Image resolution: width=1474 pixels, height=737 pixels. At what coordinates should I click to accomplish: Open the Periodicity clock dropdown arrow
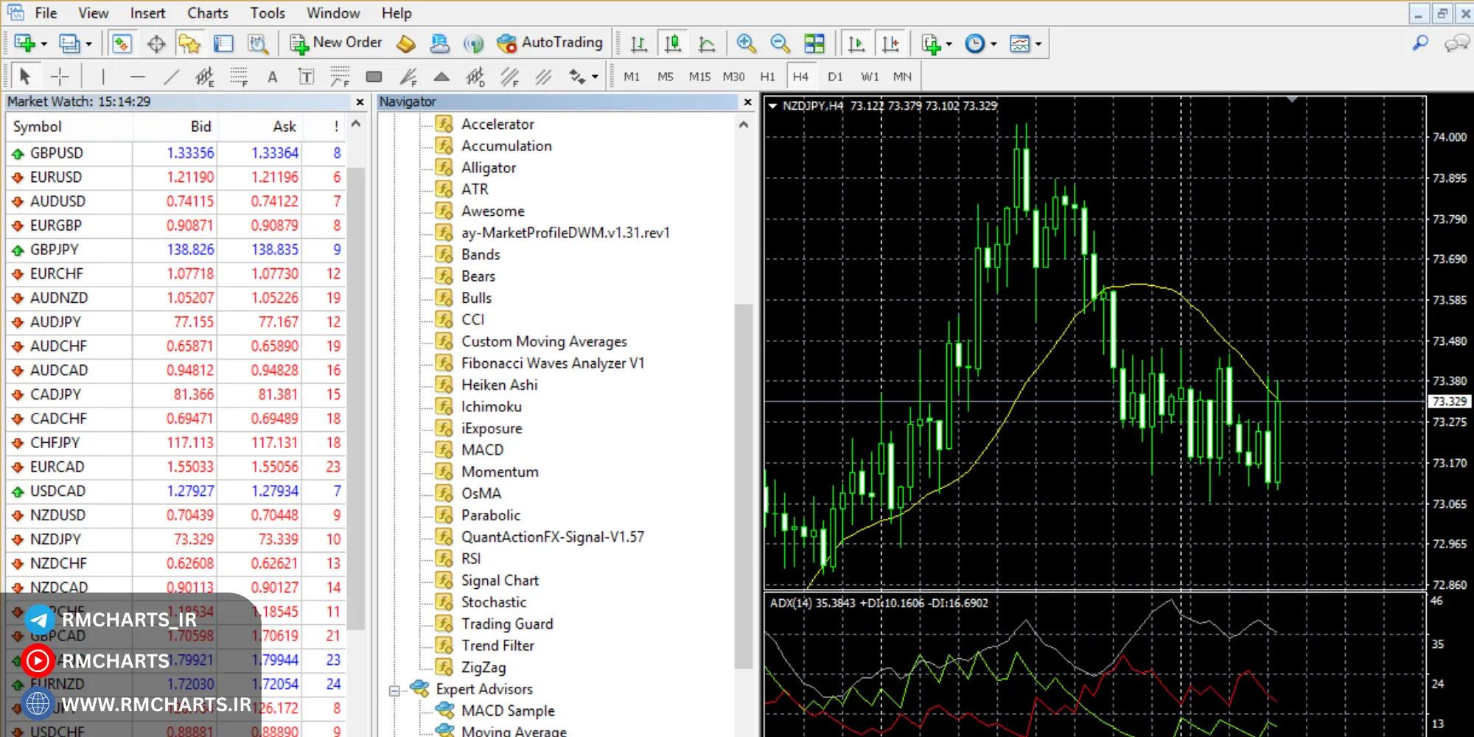pos(993,44)
